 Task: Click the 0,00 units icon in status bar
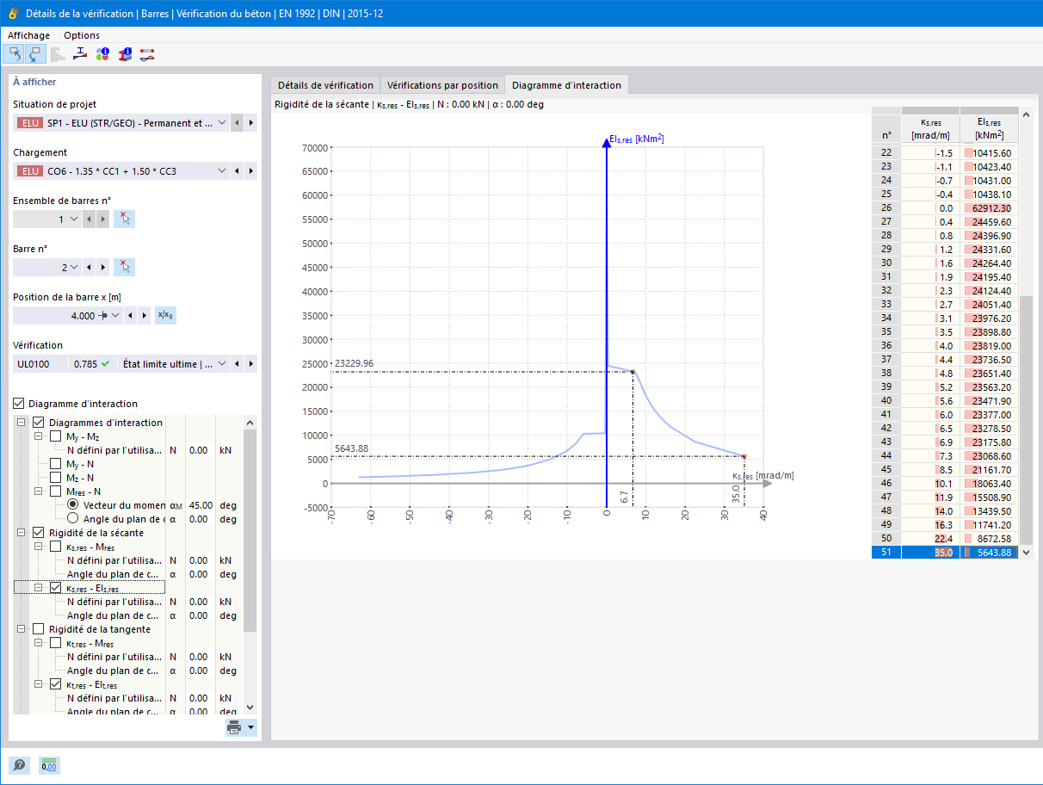click(x=49, y=764)
